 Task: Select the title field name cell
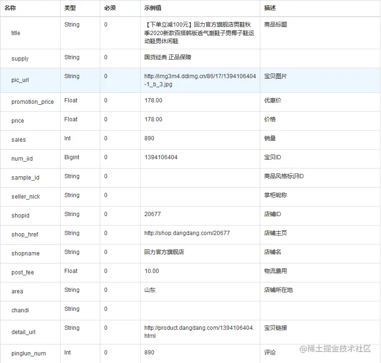point(15,33)
